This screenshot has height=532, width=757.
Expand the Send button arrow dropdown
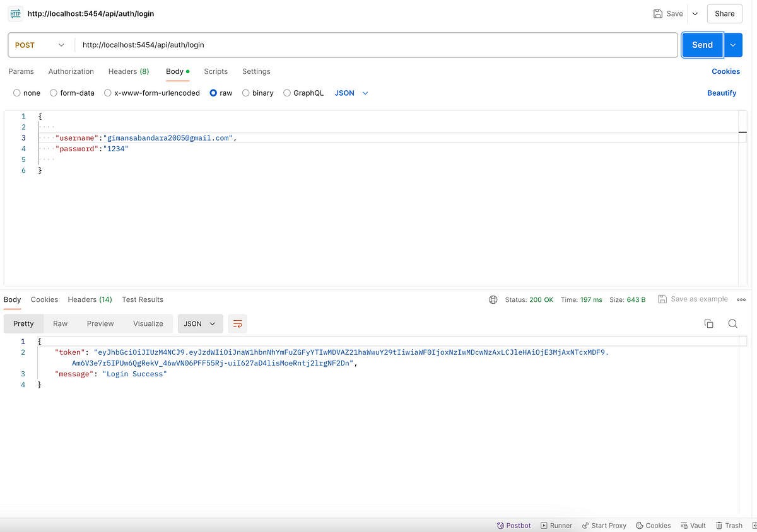click(733, 45)
